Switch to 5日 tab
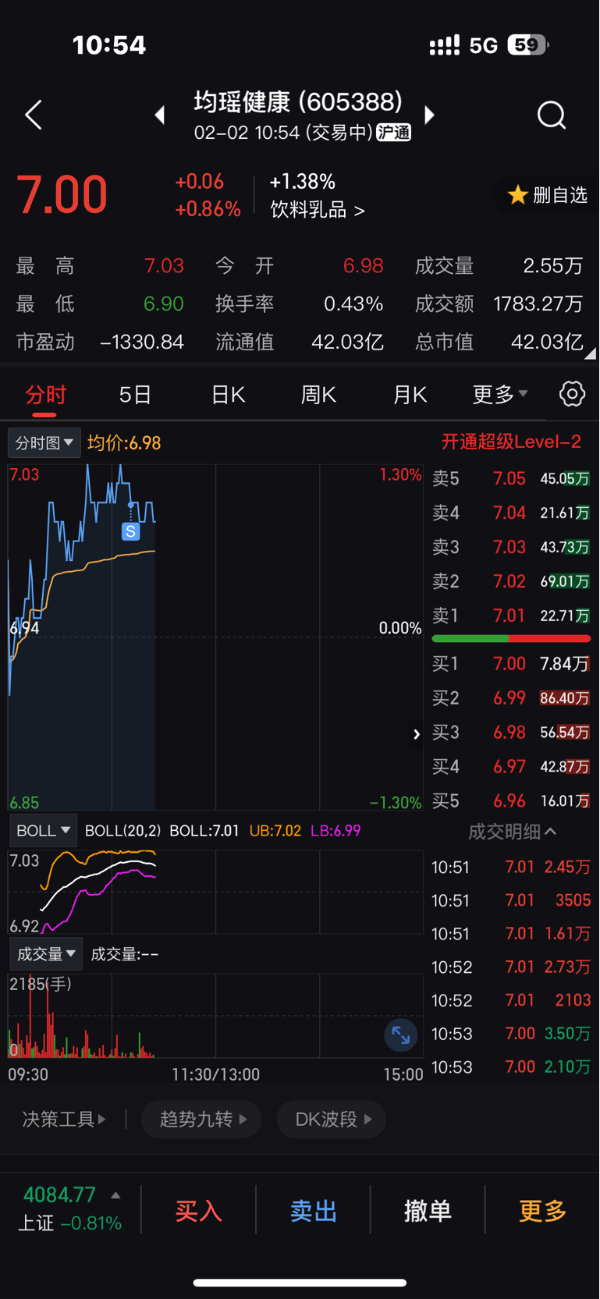This screenshot has width=600, height=1299. tap(135, 394)
